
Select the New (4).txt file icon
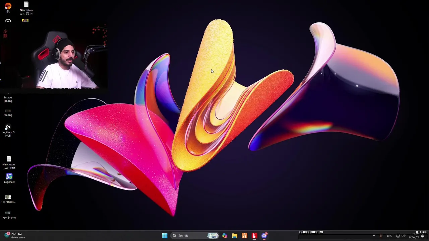[x=9, y=163]
